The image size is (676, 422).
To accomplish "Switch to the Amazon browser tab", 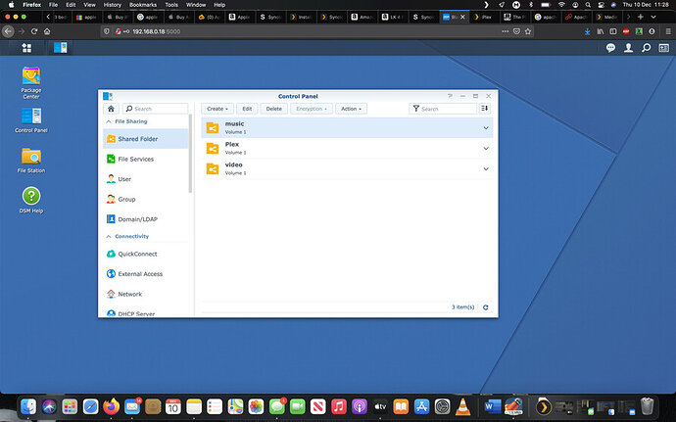I will pos(362,17).
